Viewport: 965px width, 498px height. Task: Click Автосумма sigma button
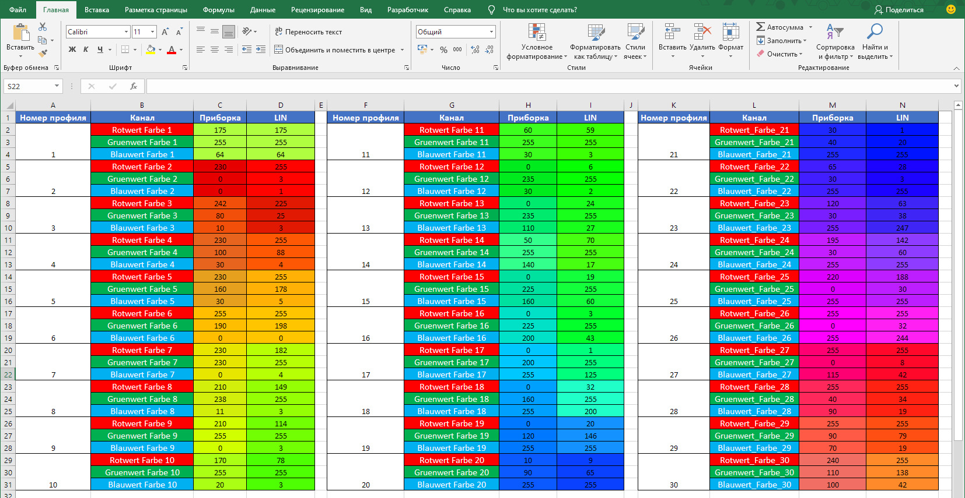[779, 27]
